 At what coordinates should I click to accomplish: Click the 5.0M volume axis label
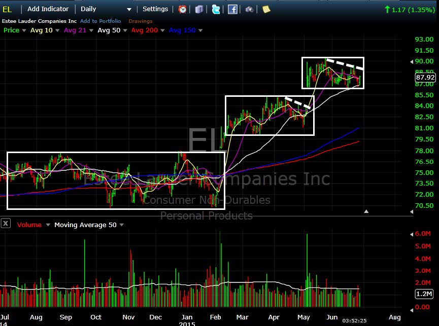click(423, 246)
